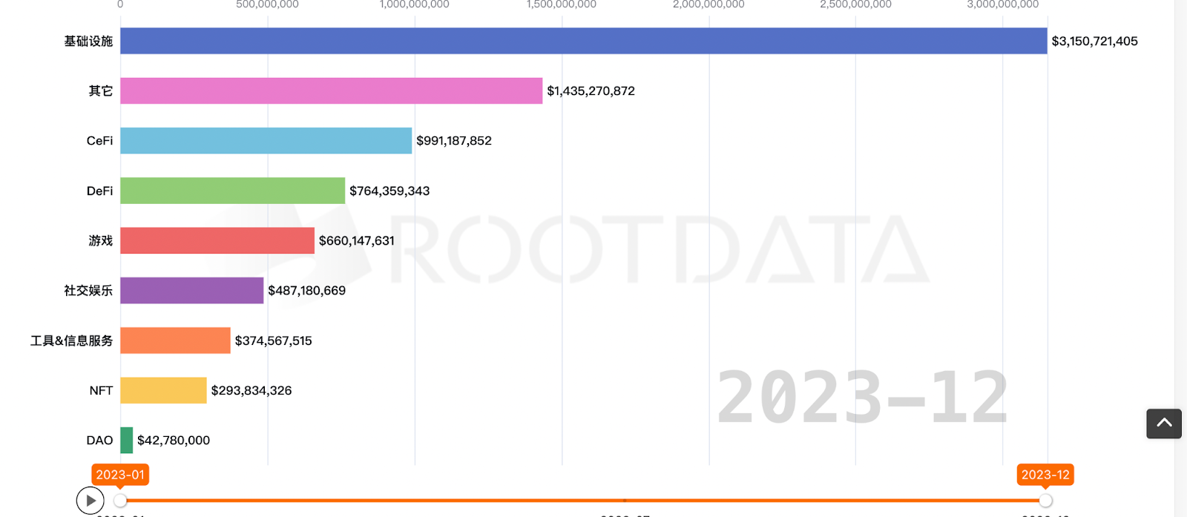Viewport: 1187px width, 517px height.
Task: Select the light blue CeFi bar
Action: 266,140
